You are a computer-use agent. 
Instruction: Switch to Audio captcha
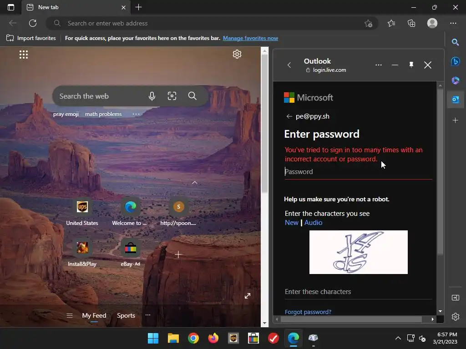[313, 223]
